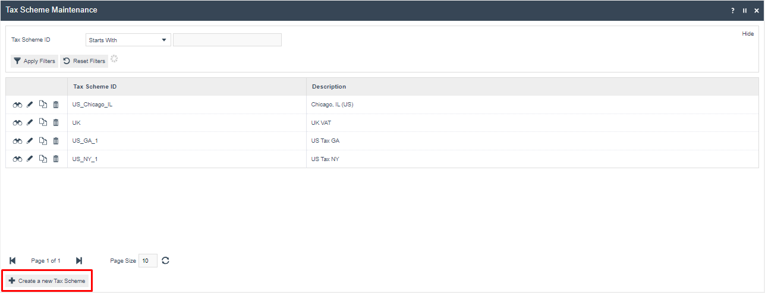
Task: Open help from the title bar
Action: coord(733,11)
